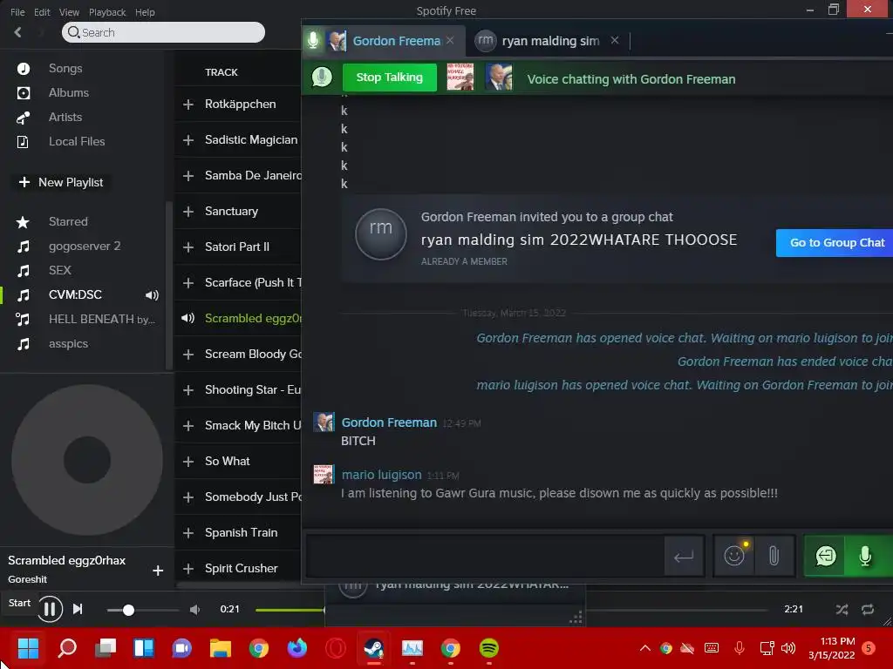Screen dimensions: 893x669
Task: Open Gordon Freeman's name in chat message
Action: point(389,422)
